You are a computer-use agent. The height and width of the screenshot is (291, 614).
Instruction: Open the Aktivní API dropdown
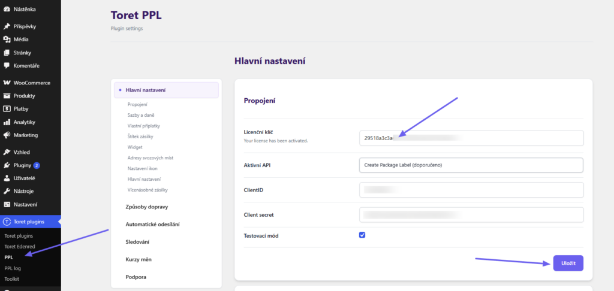[471, 165]
